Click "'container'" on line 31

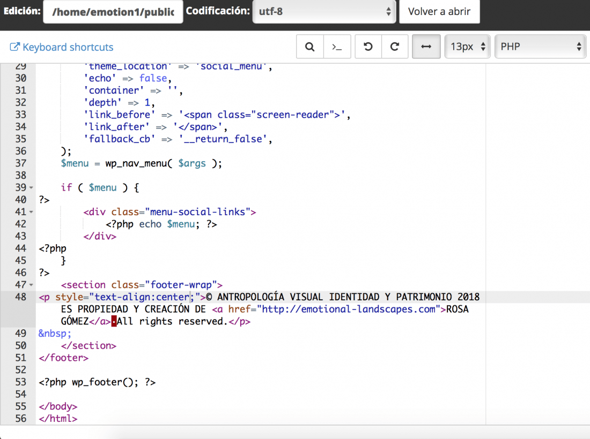[x=114, y=90]
